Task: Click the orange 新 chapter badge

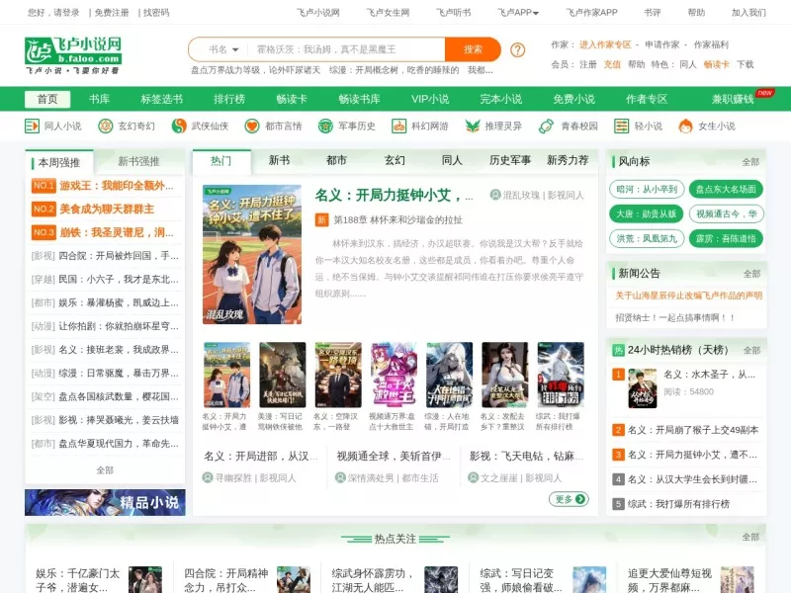Action: click(x=322, y=219)
